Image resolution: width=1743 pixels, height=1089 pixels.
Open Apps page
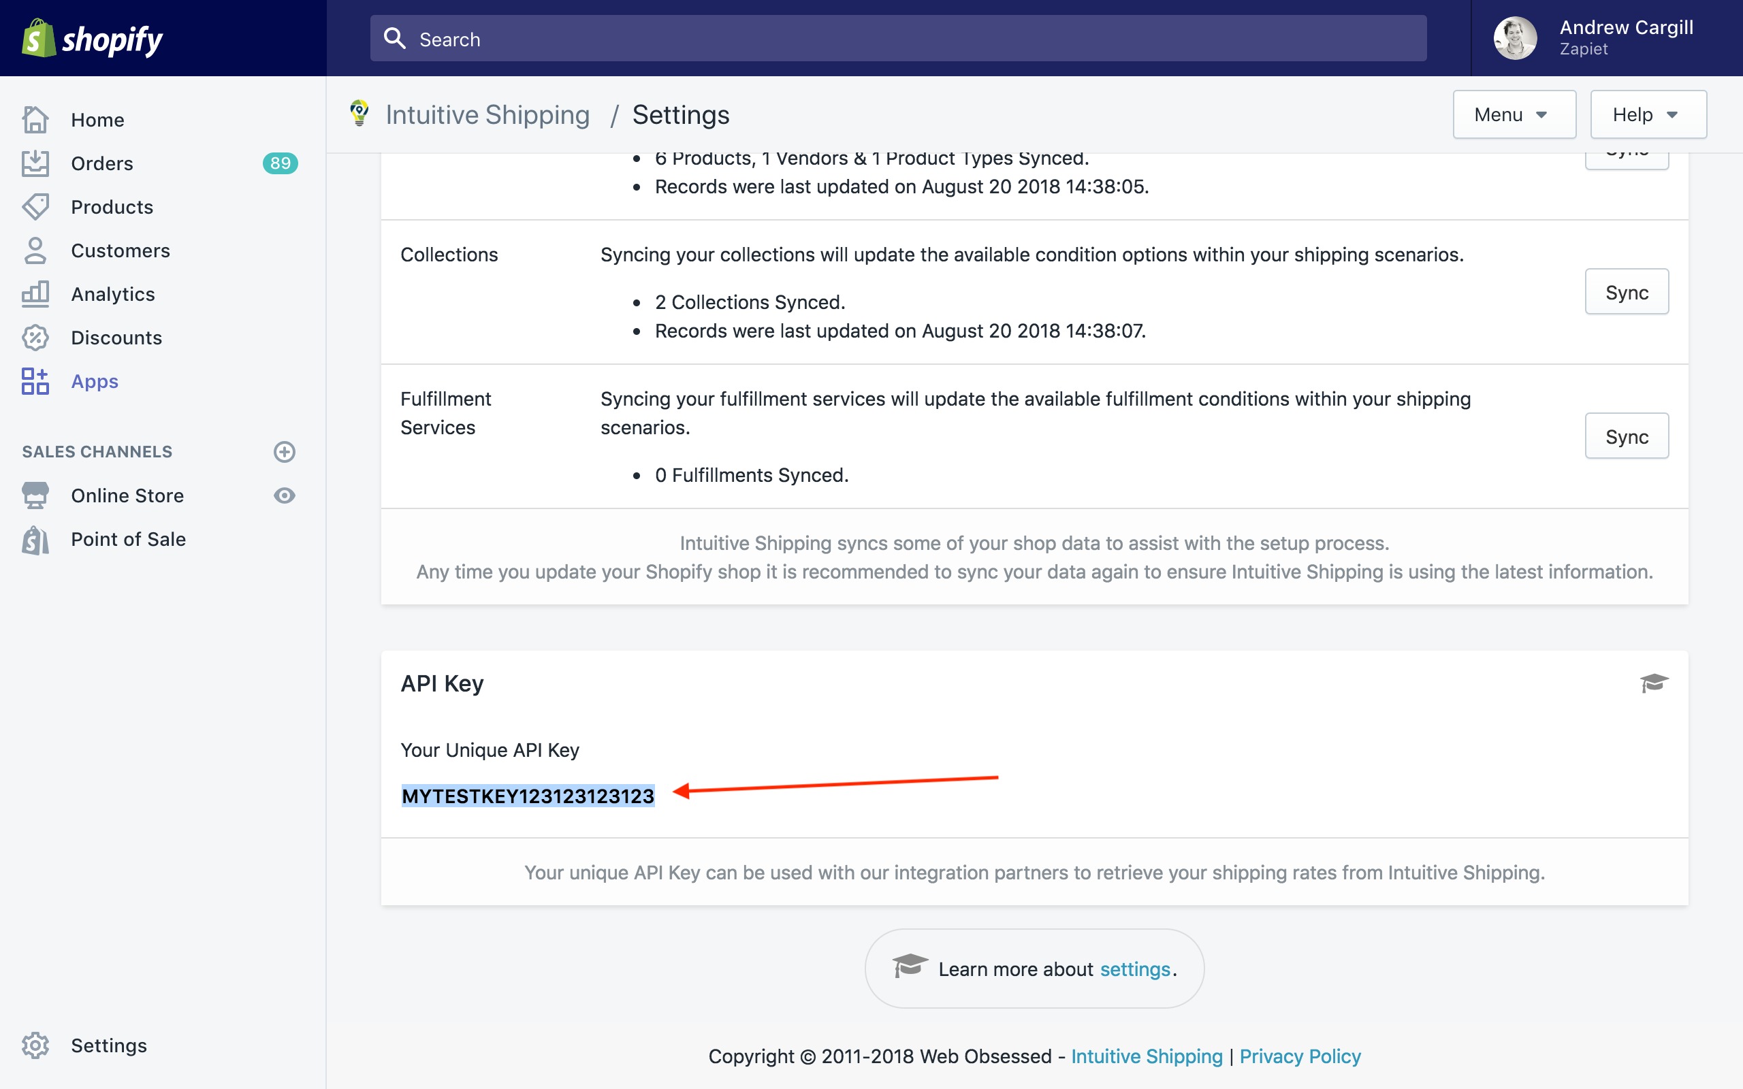click(x=95, y=381)
